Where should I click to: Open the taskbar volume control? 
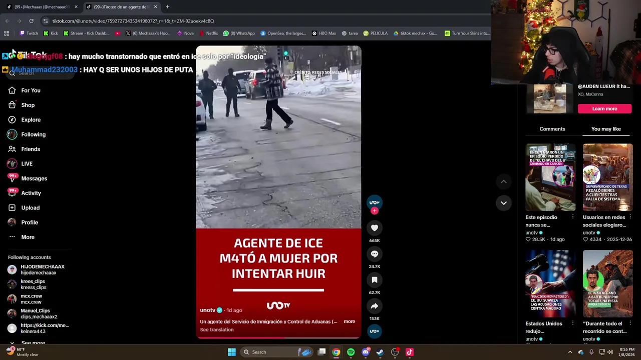tap(610, 352)
